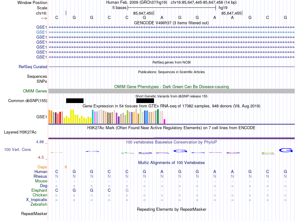Select the OMIM Genes side label
The height and width of the screenshot is (221, 295).
(35, 91)
